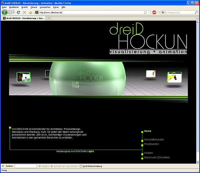Click the green Back navigation button
200x173 pixels.
(5, 12)
